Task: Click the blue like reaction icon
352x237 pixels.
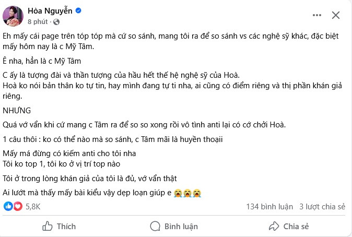Action: tap(8, 206)
